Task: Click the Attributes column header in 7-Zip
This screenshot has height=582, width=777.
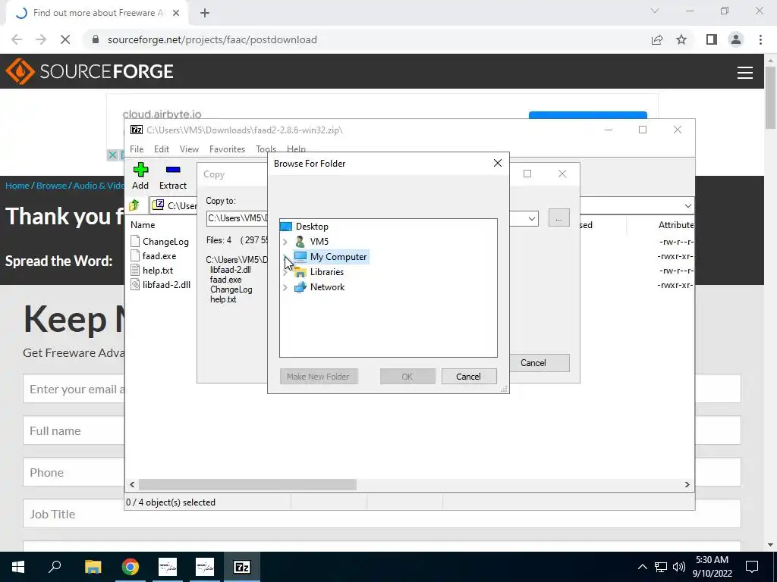Action: point(675,224)
